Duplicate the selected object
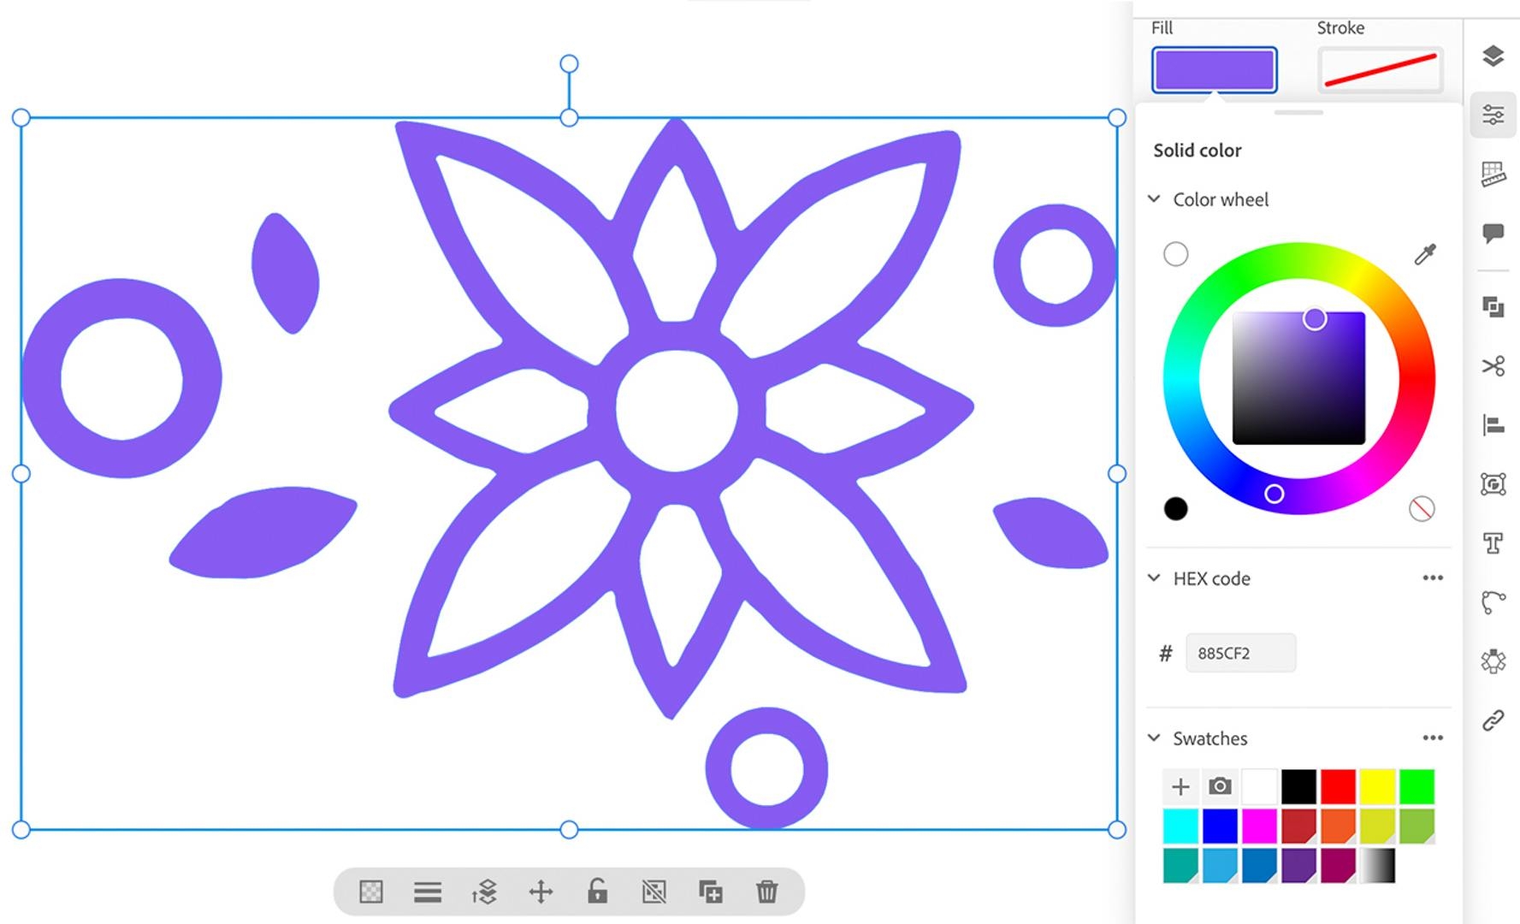 pyautogui.click(x=711, y=891)
